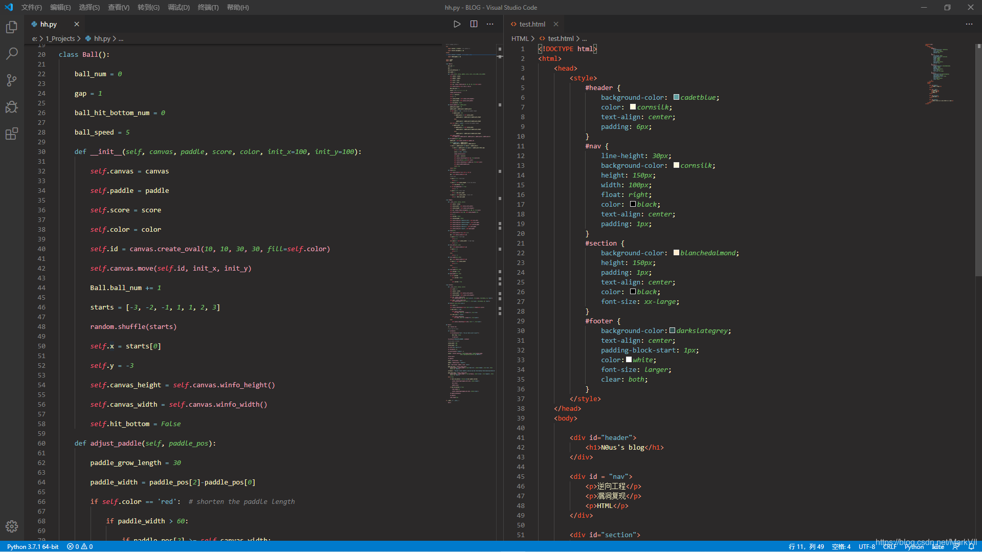Place cursor on '<!DOCTYPE html>' line
The image size is (982, 552).
pyautogui.click(x=568, y=49)
